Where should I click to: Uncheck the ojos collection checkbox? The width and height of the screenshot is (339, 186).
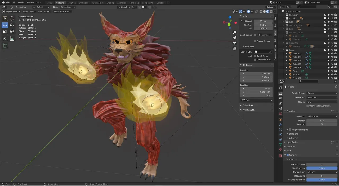(x=325, y=22)
